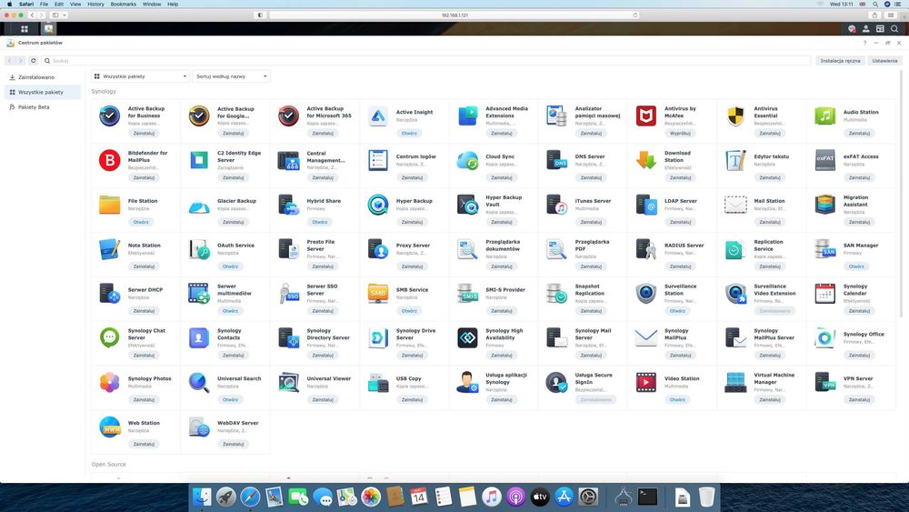Open the File Station folder icon

point(110,205)
